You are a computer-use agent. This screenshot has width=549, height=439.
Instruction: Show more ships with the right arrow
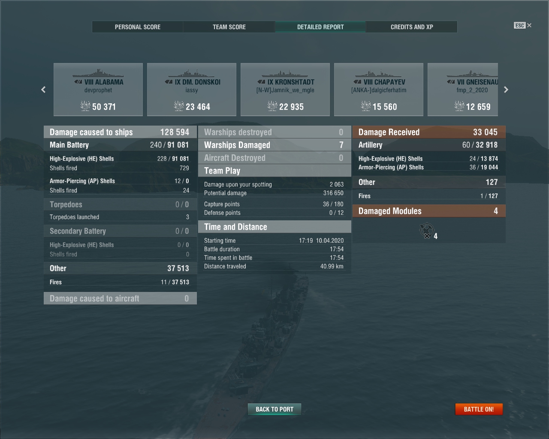(506, 90)
